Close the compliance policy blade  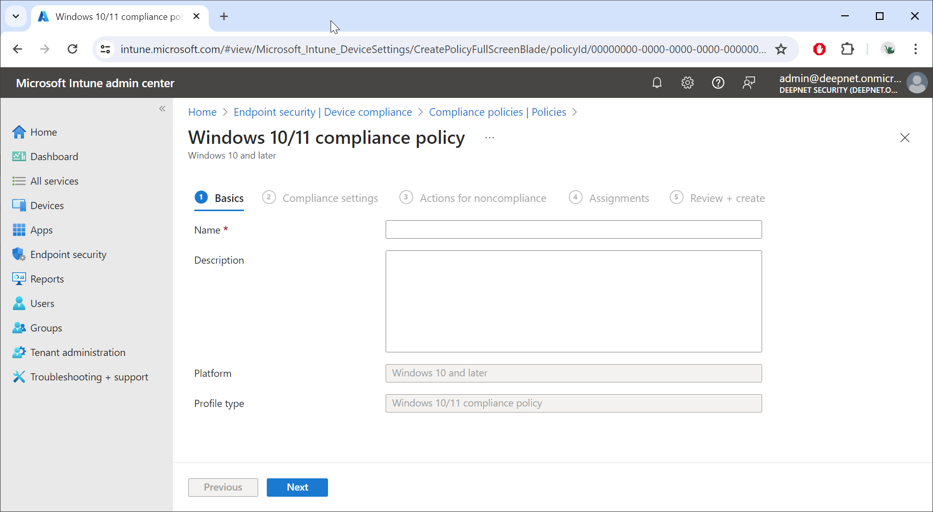(905, 138)
